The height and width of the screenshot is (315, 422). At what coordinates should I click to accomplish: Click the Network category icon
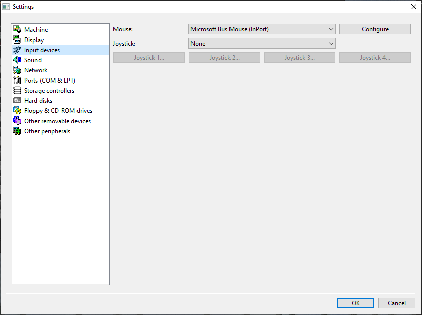click(17, 70)
